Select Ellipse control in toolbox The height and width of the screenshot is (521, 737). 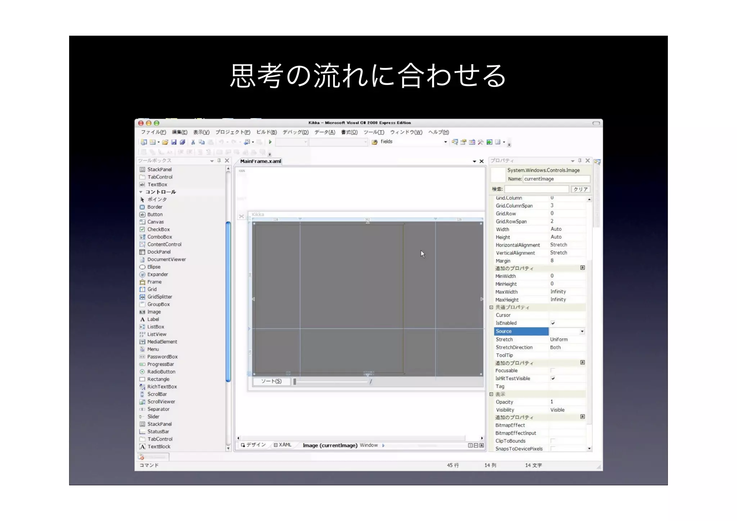click(x=150, y=267)
